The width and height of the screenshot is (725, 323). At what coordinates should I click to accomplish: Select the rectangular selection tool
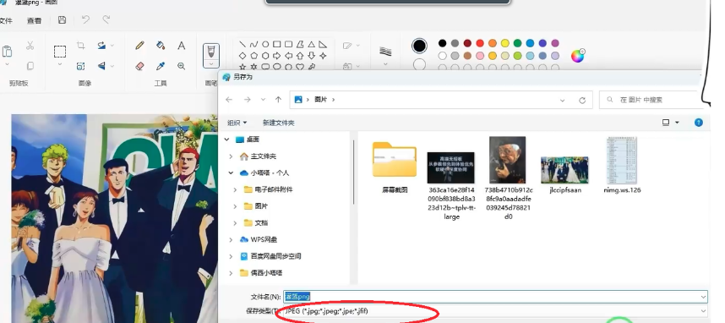[x=60, y=51]
